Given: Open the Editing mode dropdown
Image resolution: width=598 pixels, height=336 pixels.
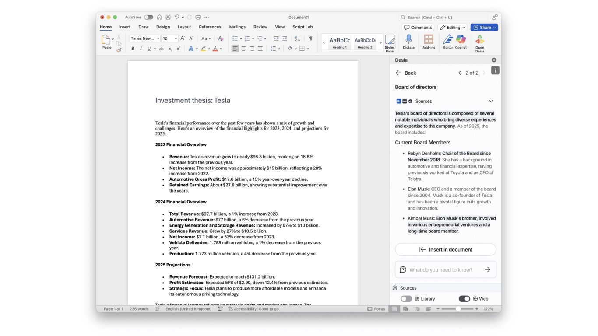Looking at the screenshot, I should click(x=452, y=28).
